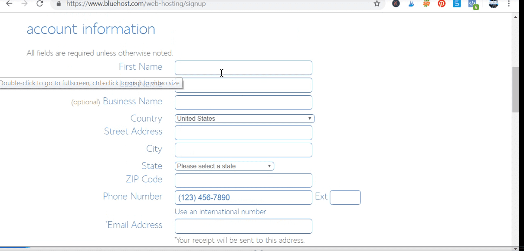Reload the Bluehost signup page
Image resolution: width=524 pixels, height=251 pixels.
(39, 4)
